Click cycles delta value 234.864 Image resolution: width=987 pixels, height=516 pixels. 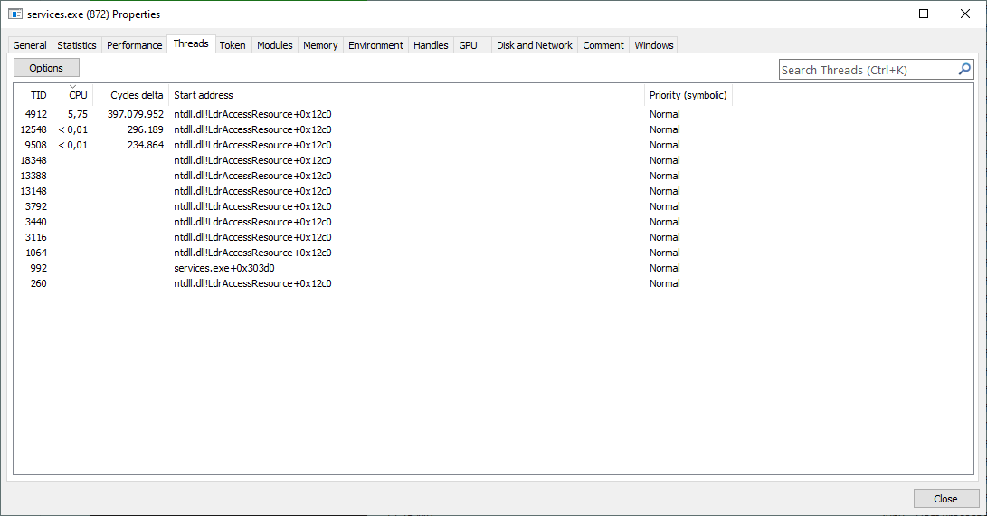[145, 145]
